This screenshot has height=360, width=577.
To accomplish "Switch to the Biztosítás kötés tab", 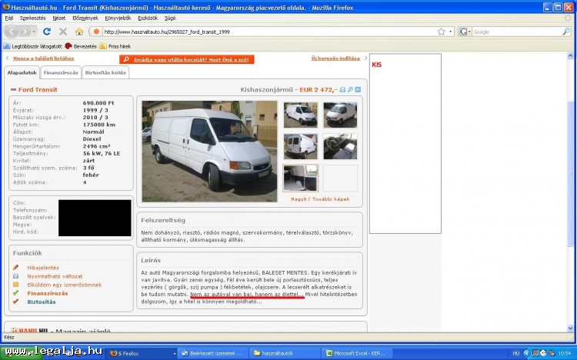I will point(105,73).
